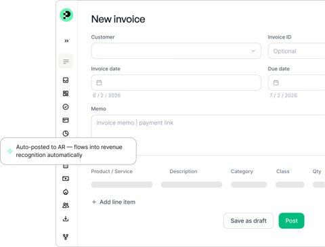Select the highlighted list lines sidebar icon
Viewport: 325px width, 247px height.
point(66,62)
